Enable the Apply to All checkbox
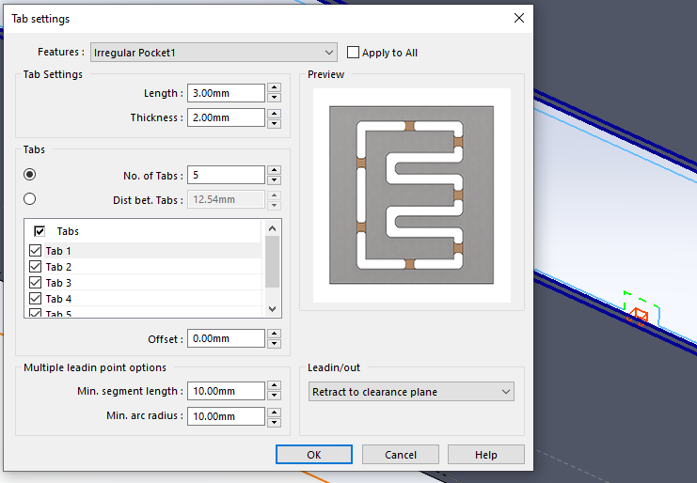Viewport: 697px width, 483px height. 354,53
